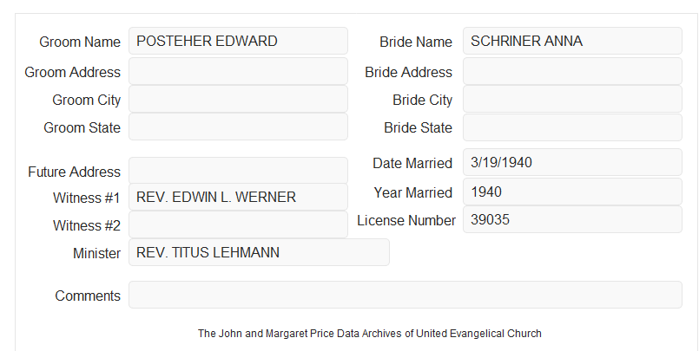Select the Minister field Rev. Titus Lehmann
This screenshot has height=351, width=699.
click(259, 252)
